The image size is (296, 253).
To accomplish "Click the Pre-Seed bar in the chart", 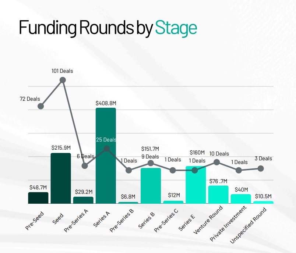I will (38, 198).
